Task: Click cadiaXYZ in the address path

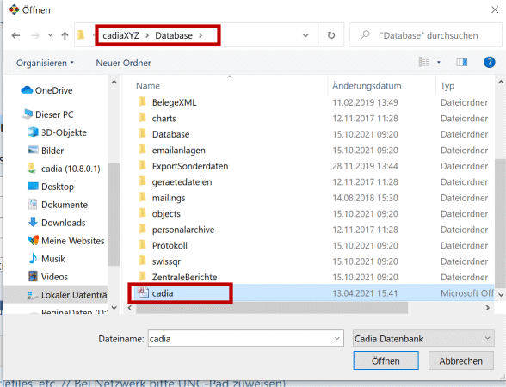Action: 121,35
